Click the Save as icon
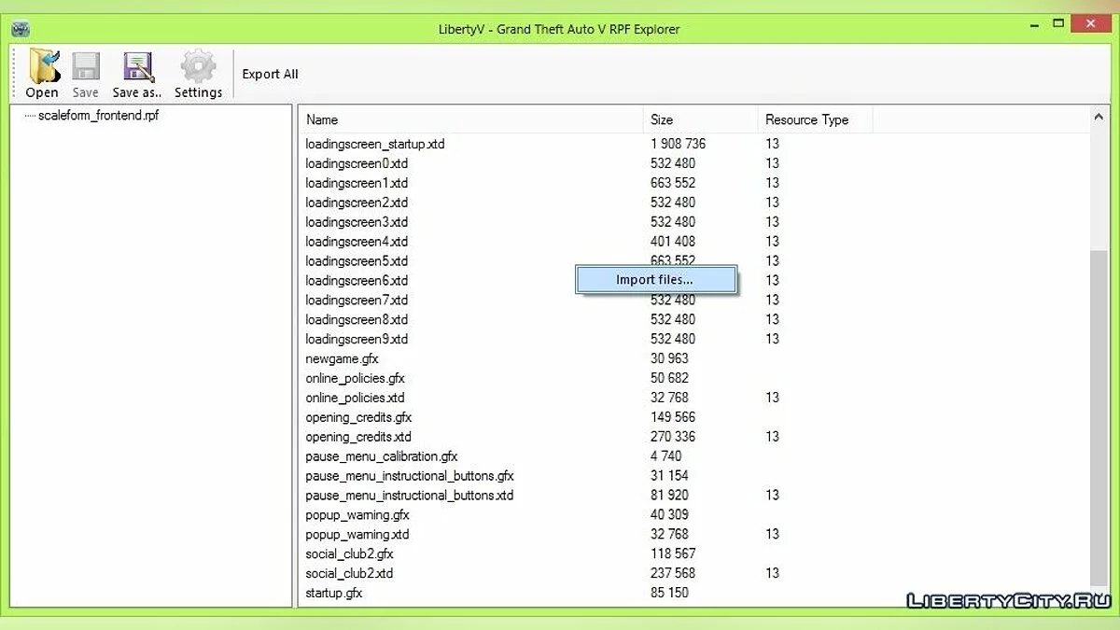This screenshot has width=1120, height=630. click(x=137, y=67)
